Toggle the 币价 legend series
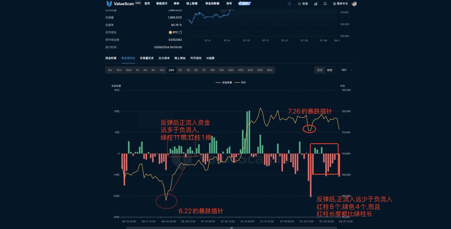The image size is (451, 229). pos(241,82)
